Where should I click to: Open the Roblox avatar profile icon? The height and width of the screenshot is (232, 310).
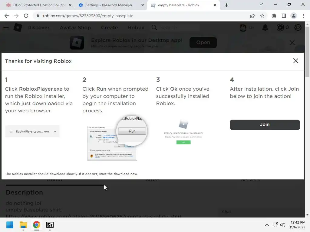click(x=243, y=27)
